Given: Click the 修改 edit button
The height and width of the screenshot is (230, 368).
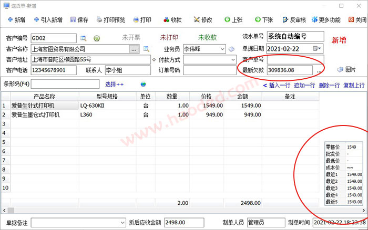Looking at the screenshot, I should (203, 20).
